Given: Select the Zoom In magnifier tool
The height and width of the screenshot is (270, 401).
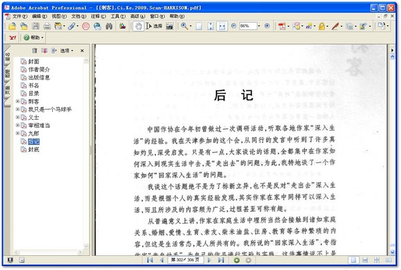Looking at the screenshot, I should pyautogui.click(x=184, y=26).
